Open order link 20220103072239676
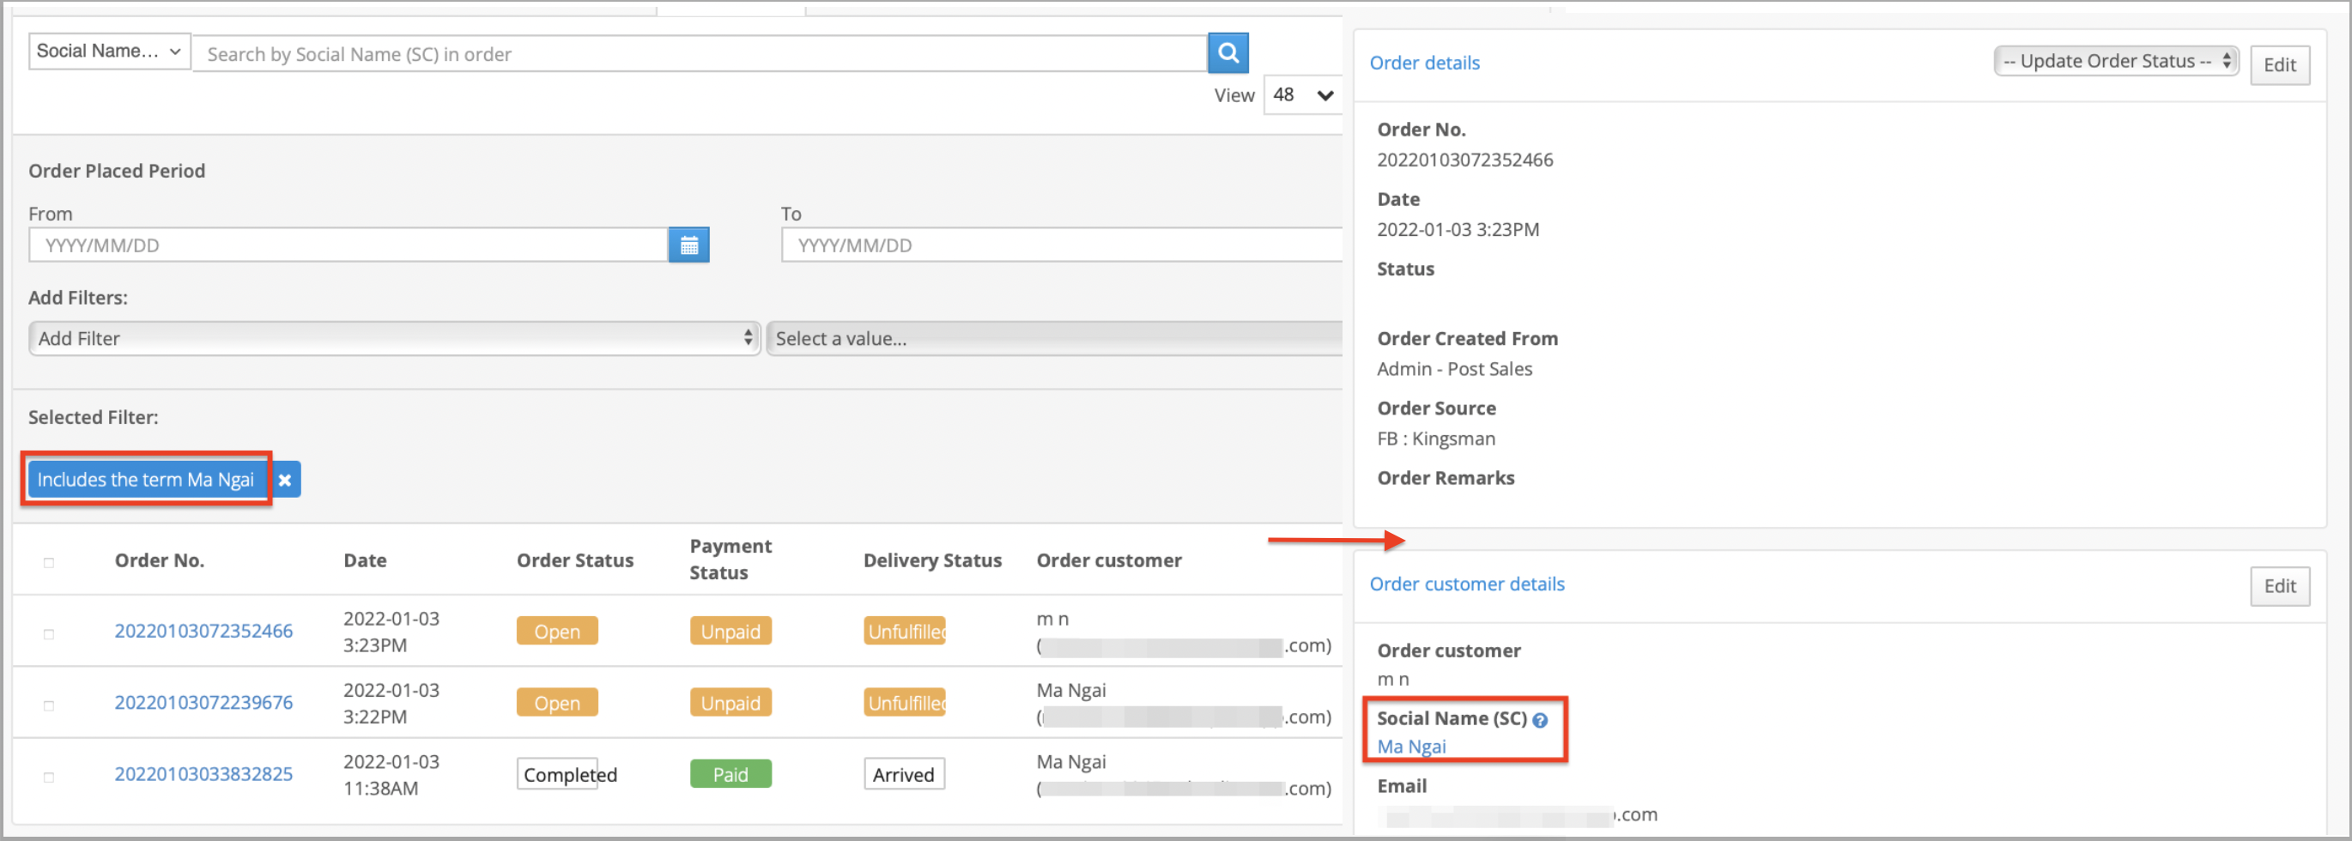Screen dimensions: 2352x841 [203, 702]
